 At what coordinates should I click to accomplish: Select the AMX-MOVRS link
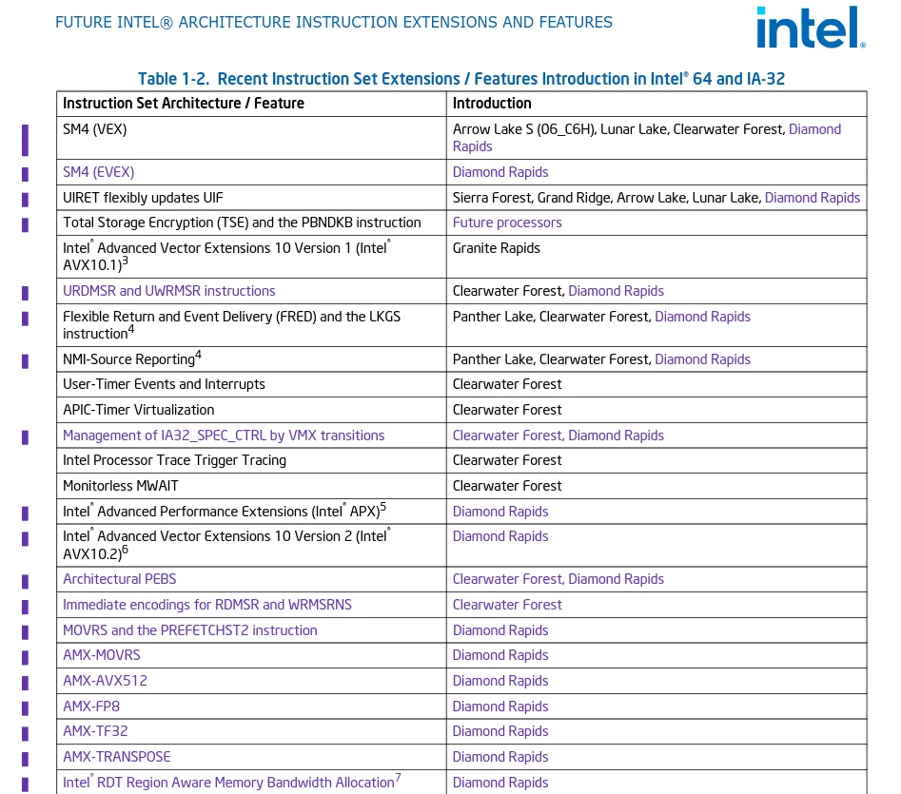click(102, 655)
